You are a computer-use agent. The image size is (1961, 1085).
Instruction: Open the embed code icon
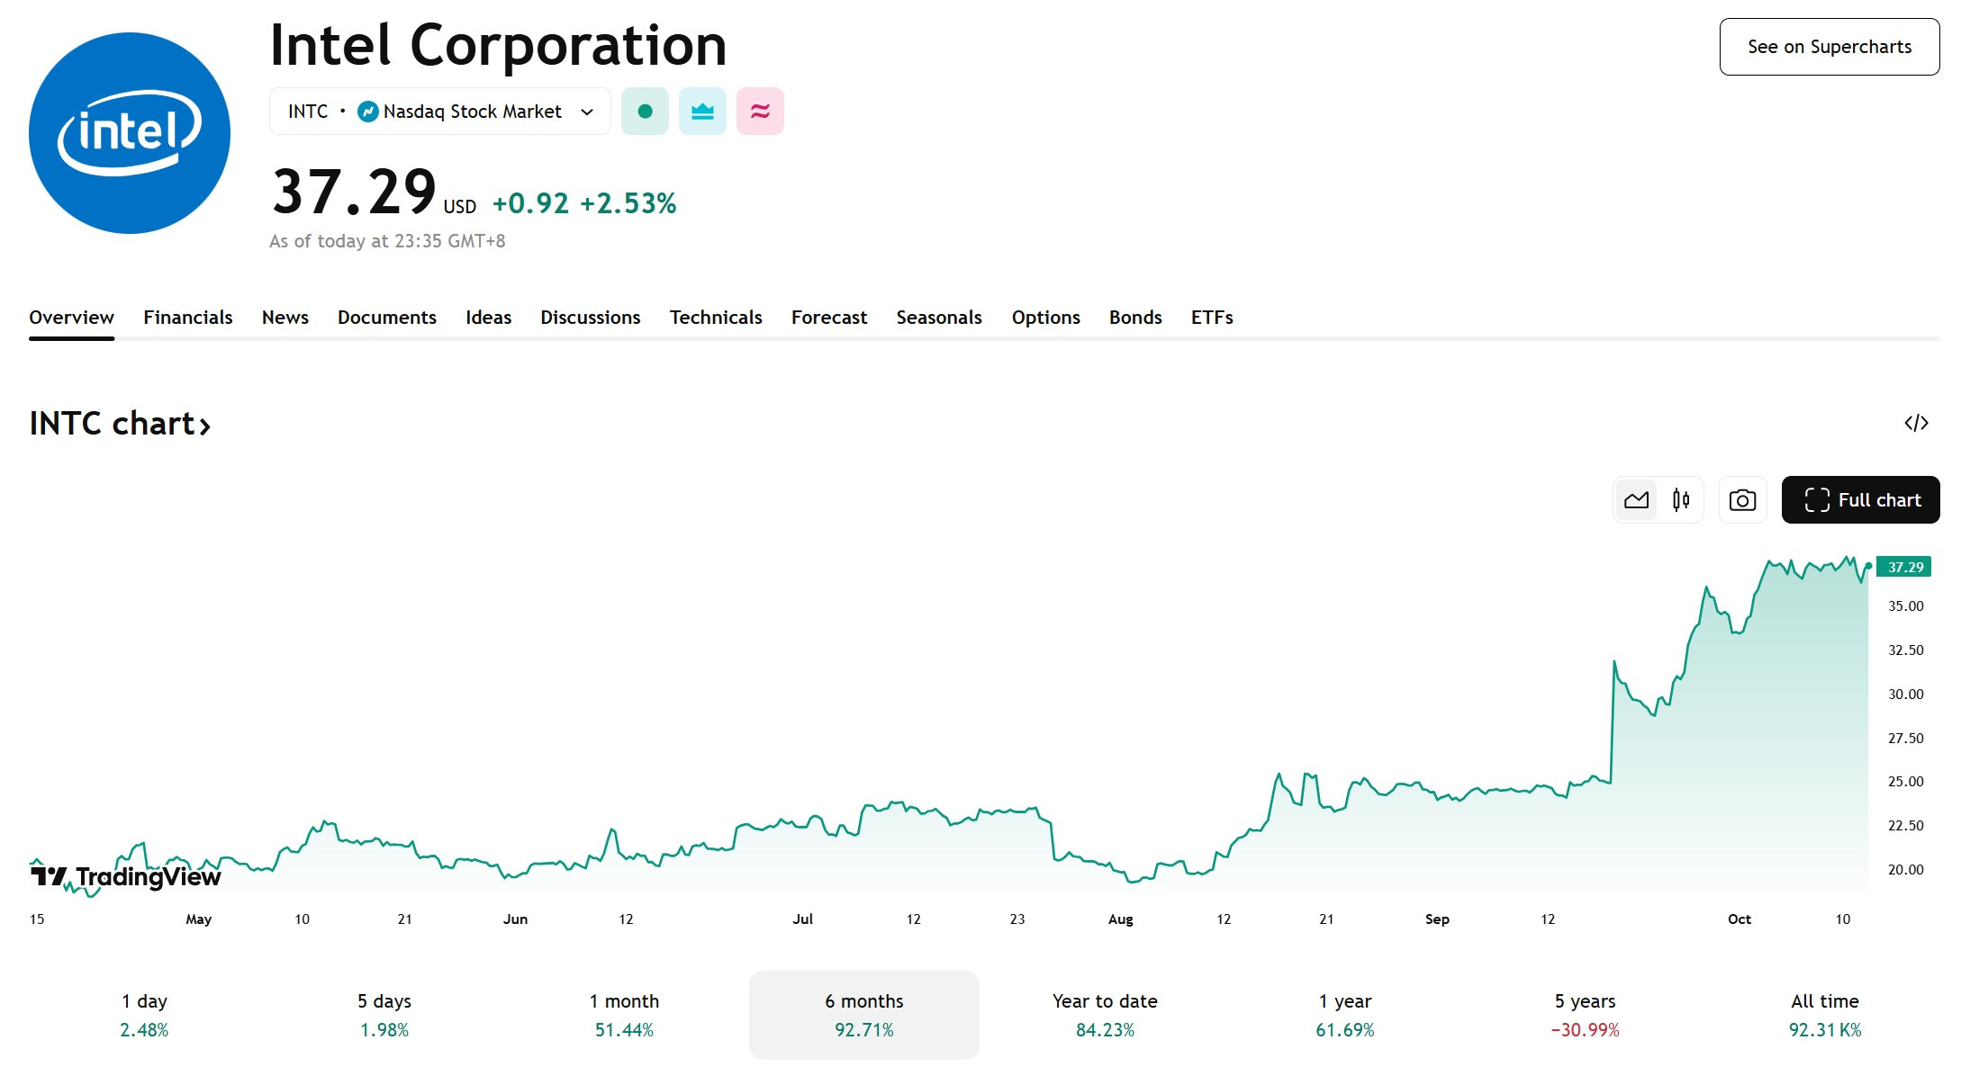(x=1916, y=423)
